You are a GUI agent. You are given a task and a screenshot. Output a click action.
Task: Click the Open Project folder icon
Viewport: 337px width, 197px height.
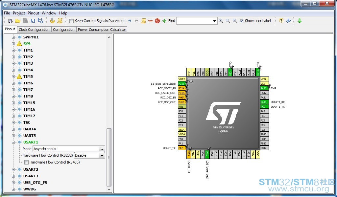click(18, 21)
